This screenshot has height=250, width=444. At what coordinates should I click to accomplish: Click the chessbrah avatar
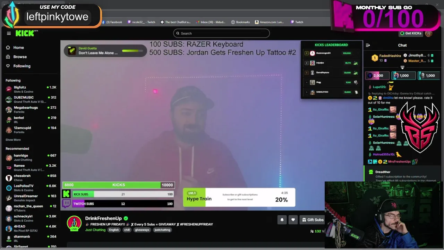[x=9, y=178]
